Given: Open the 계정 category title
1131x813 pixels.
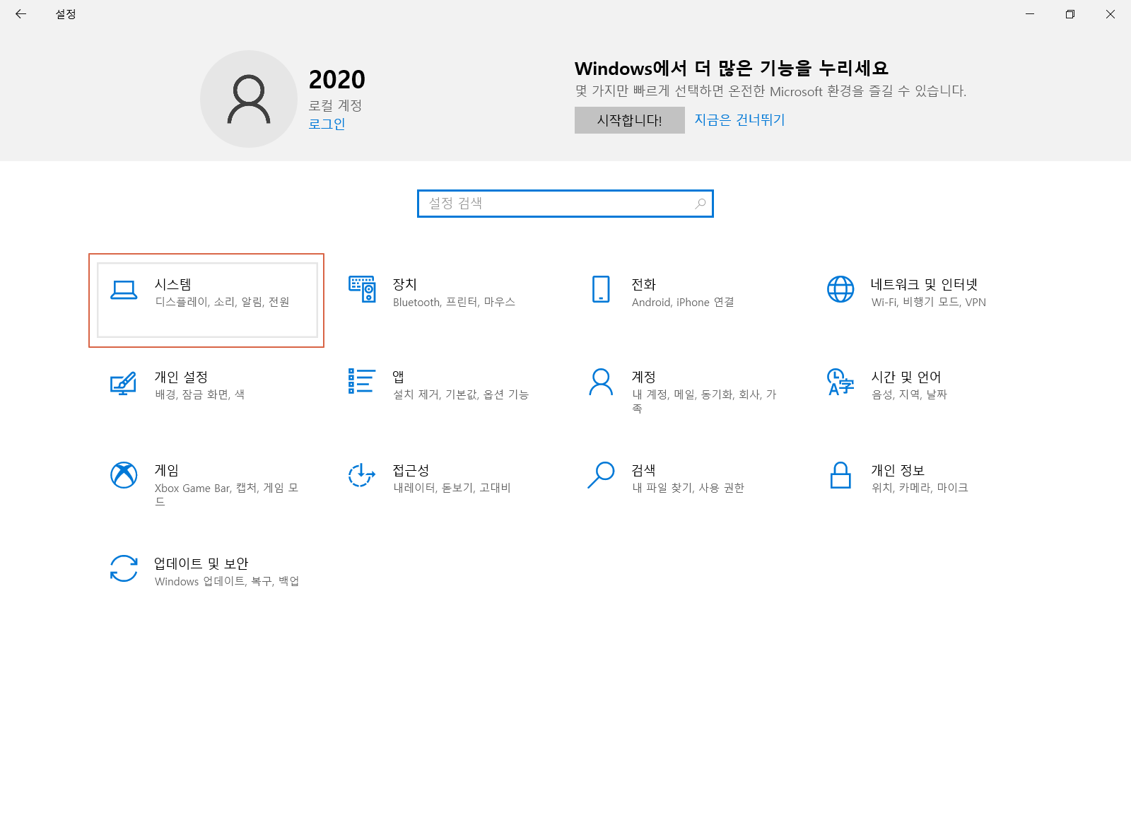Looking at the screenshot, I should click(x=644, y=377).
